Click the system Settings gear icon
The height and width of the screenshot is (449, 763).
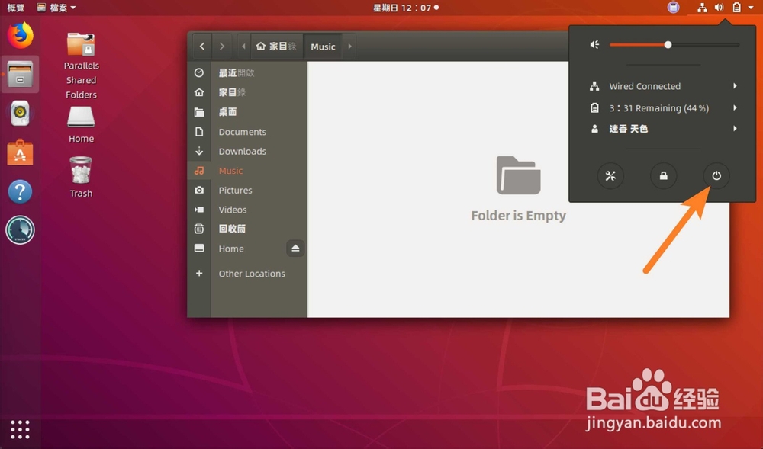pyautogui.click(x=610, y=175)
